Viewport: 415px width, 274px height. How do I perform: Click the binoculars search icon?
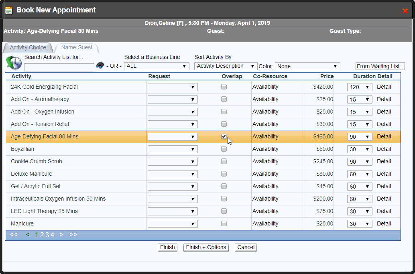(100, 65)
